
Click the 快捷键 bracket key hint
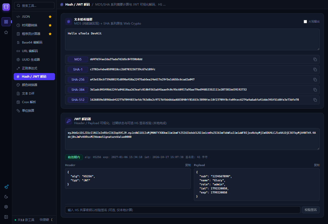(52, 220)
